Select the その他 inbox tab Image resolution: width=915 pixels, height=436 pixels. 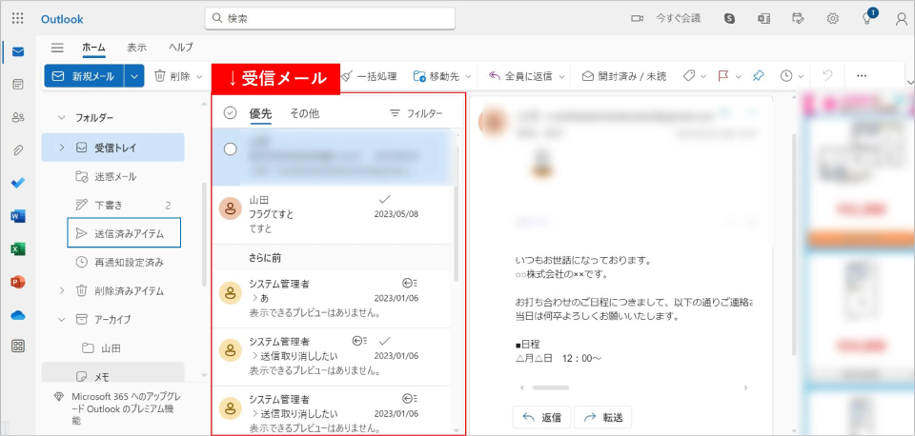click(305, 113)
